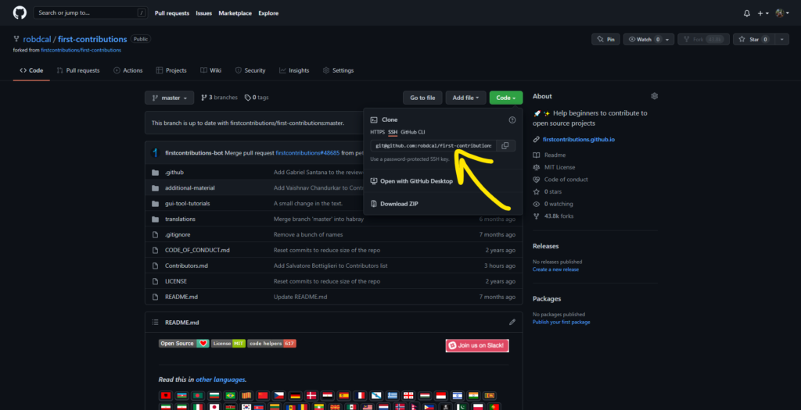Open the Projects tab
Screen dimensions: 801x410
coord(171,70)
